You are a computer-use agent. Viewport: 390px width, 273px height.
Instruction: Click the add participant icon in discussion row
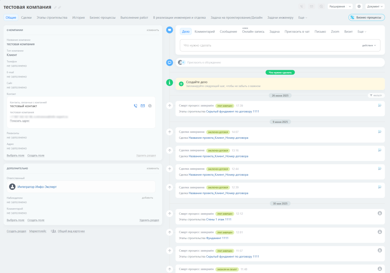click(x=181, y=62)
